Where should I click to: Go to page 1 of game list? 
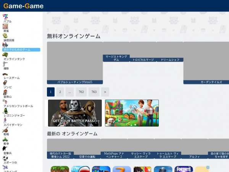pyautogui.click(x=51, y=92)
